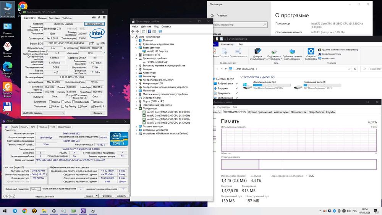Toggle the UEFI checkbox in GPU-Z
382x215 pixels.
pyautogui.click(x=98, y=43)
